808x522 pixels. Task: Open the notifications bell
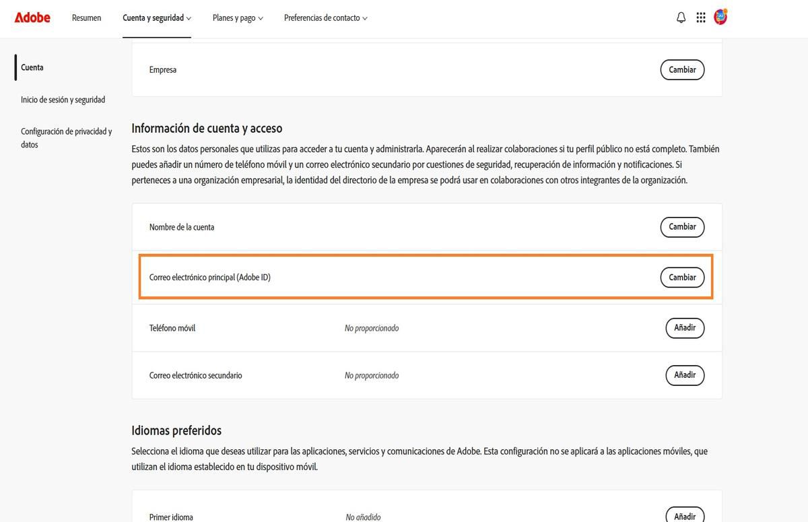680,17
